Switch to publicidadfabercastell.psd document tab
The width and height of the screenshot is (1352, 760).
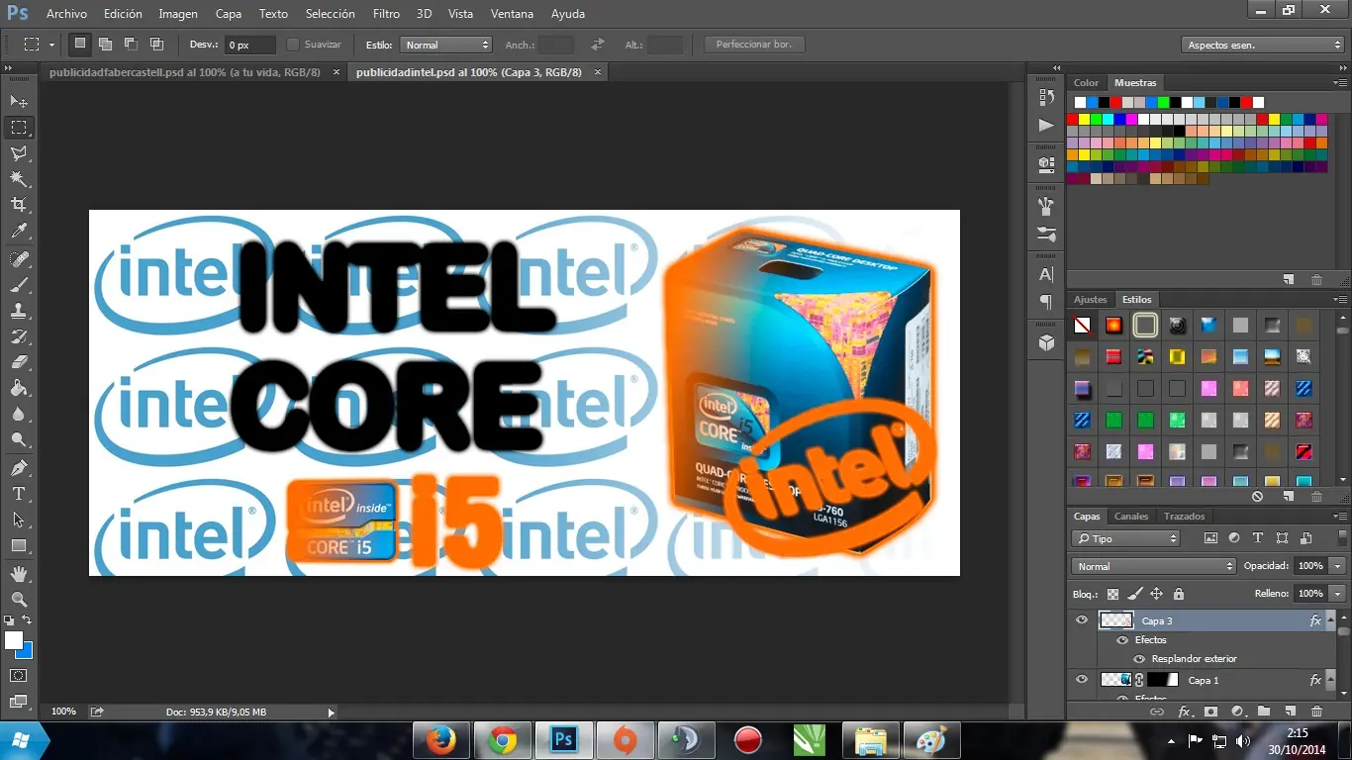click(x=185, y=72)
